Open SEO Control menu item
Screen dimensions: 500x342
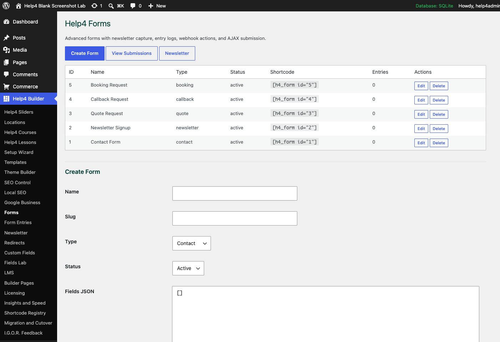point(17,182)
